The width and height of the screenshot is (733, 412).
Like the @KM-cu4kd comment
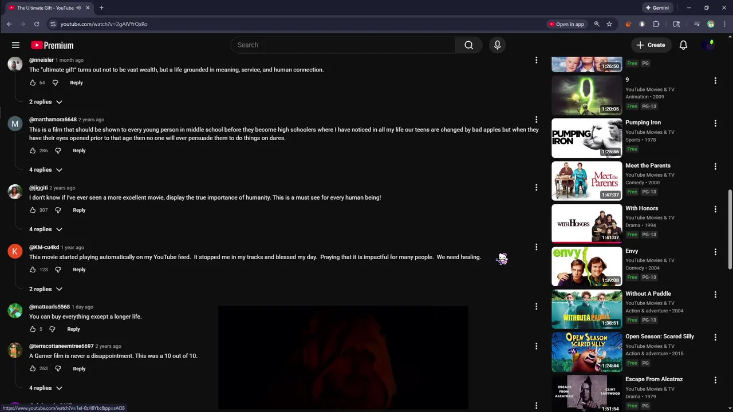[x=33, y=270]
